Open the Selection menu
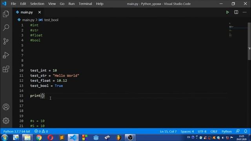Screen dimensions: 251x141 click(37, 4)
